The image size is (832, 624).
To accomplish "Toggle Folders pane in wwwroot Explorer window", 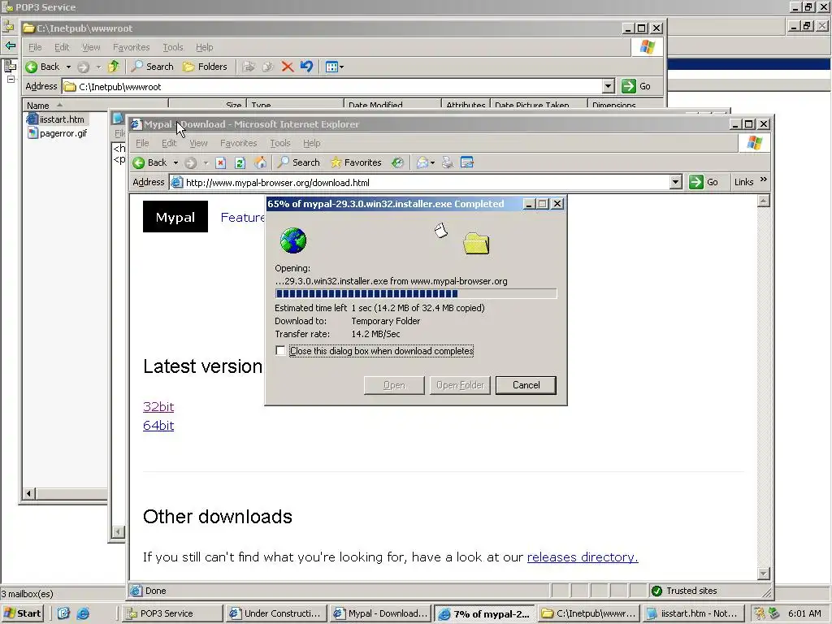I will pyautogui.click(x=205, y=67).
